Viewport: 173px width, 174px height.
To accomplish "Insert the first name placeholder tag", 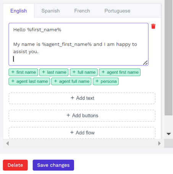I will click(x=23, y=72).
